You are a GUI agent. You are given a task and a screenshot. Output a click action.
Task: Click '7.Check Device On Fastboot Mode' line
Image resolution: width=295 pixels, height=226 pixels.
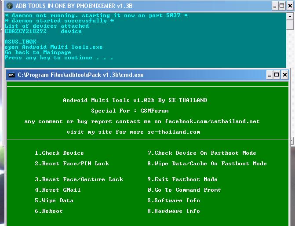tap(202, 153)
